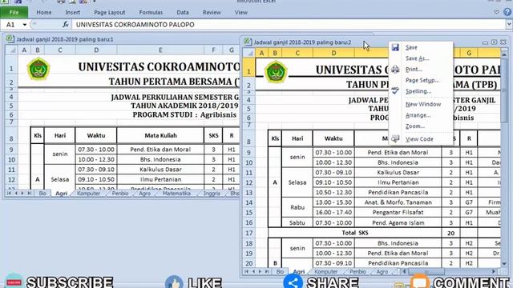Click the workbook icon of window baru:1

[10, 39]
